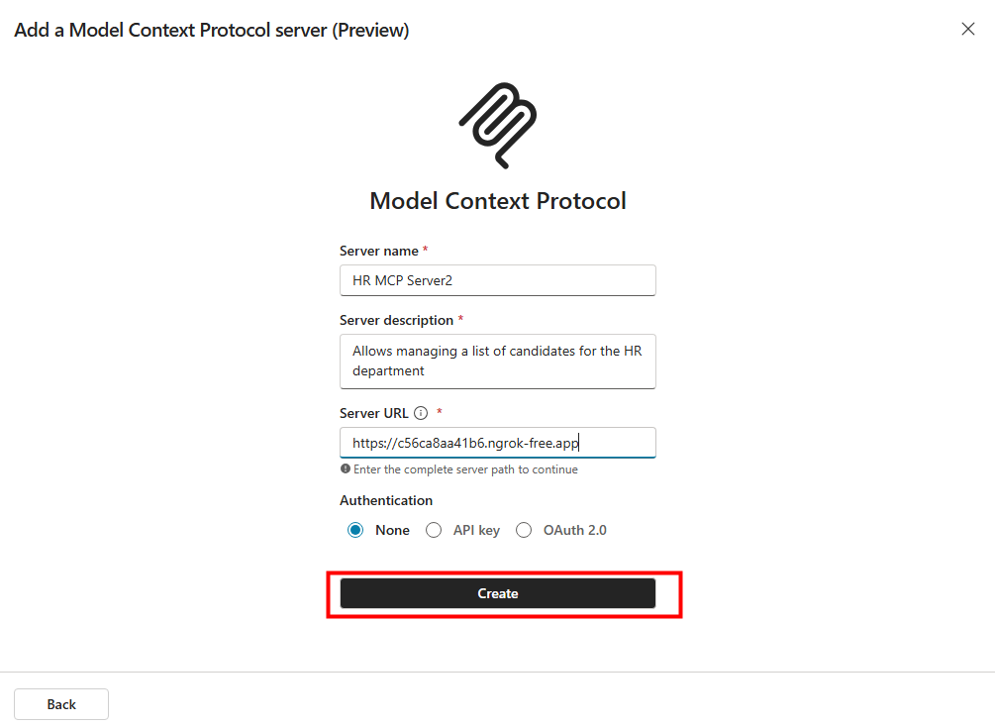Click the info icon beside Server URL

421,413
